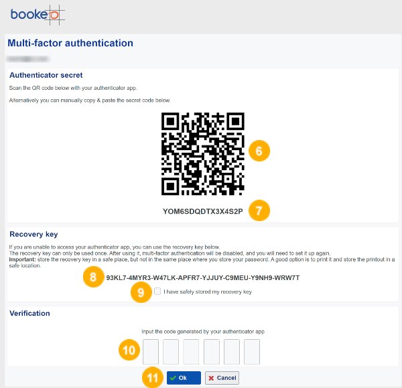Click the orange step 11 marker
This screenshot has width=402, height=388.
pyautogui.click(x=153, y=377)
